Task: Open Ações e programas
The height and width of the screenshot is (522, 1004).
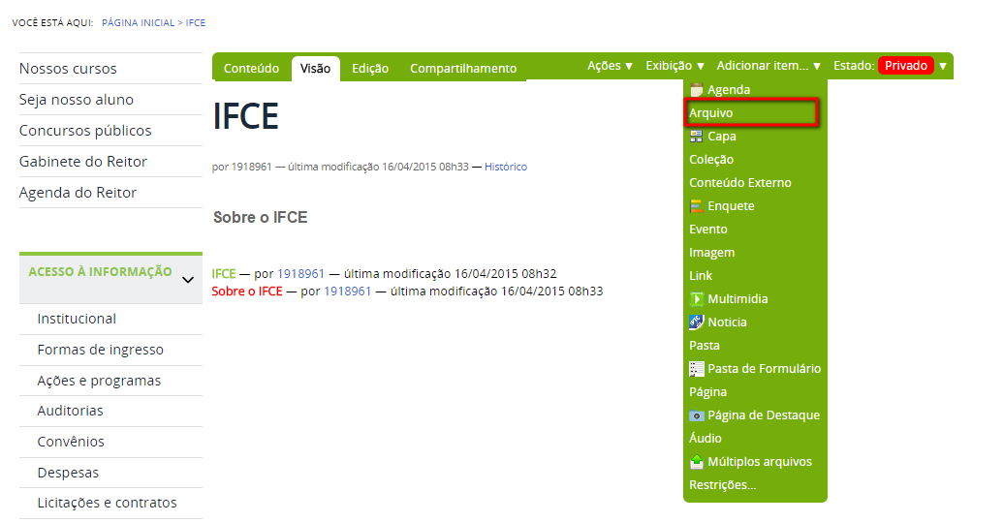Action: (x=99, y=381)
